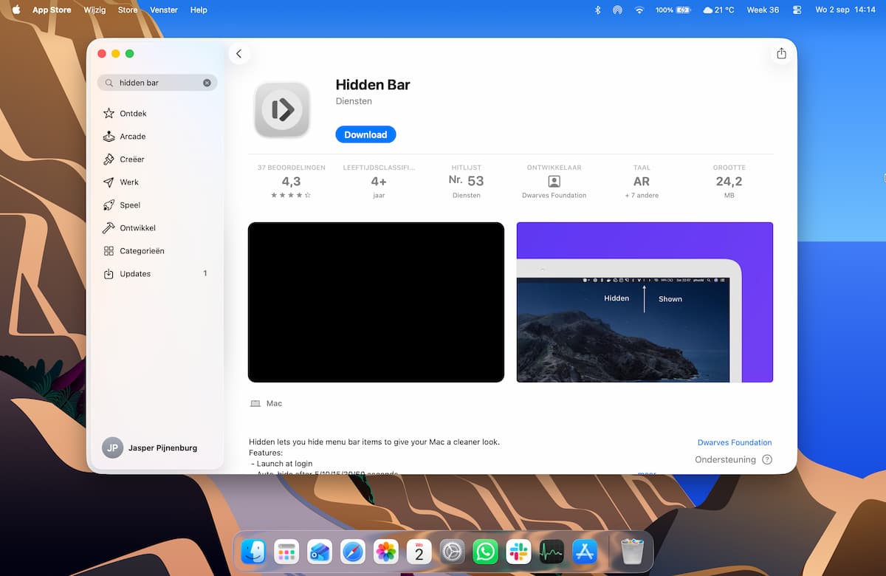
Task: Download the Hidden Bar app
Action: pos(365,134)
